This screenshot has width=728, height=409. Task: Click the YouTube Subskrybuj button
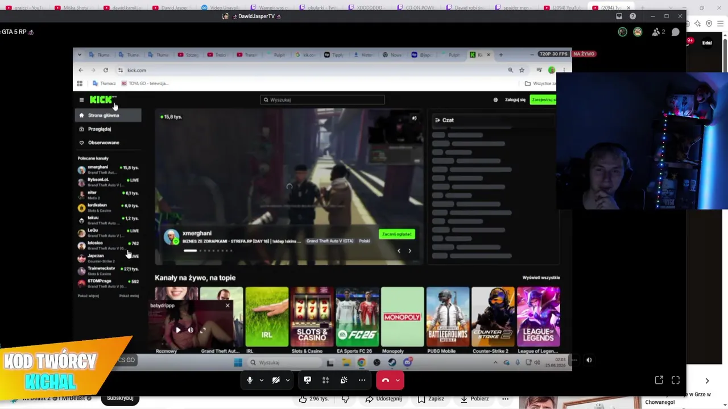tap(120, 398)
